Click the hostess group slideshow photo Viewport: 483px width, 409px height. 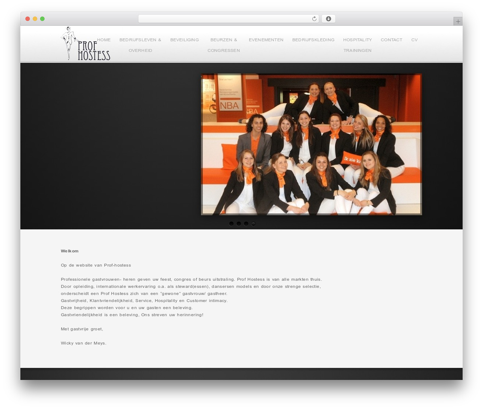click(x=311, y=144)
